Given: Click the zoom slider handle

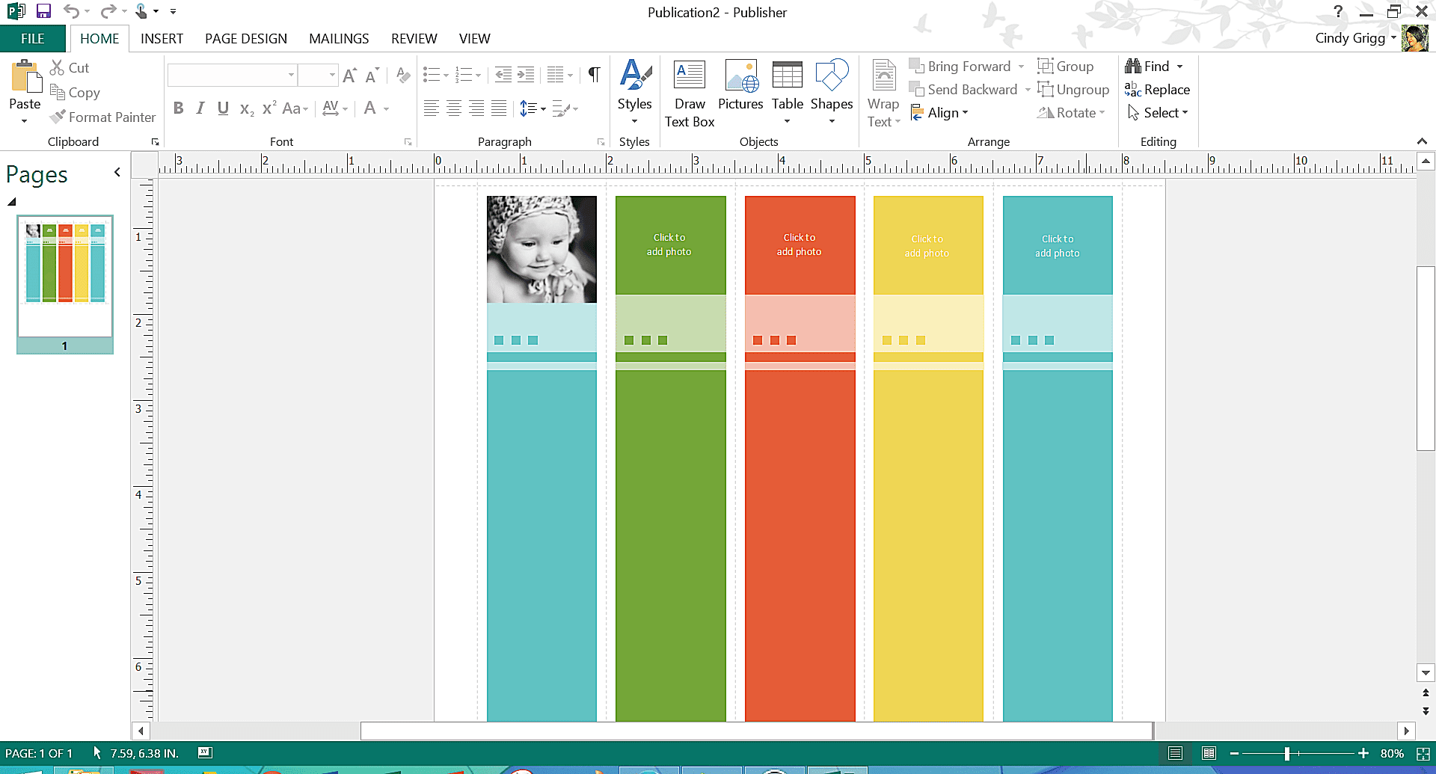Looking at the screenshot, I should (1287, 754).
